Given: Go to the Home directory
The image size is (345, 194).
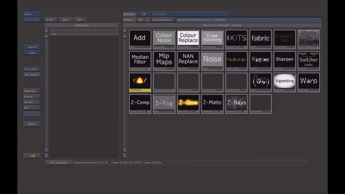Looking at the screenshot, I should click(140, 20).
